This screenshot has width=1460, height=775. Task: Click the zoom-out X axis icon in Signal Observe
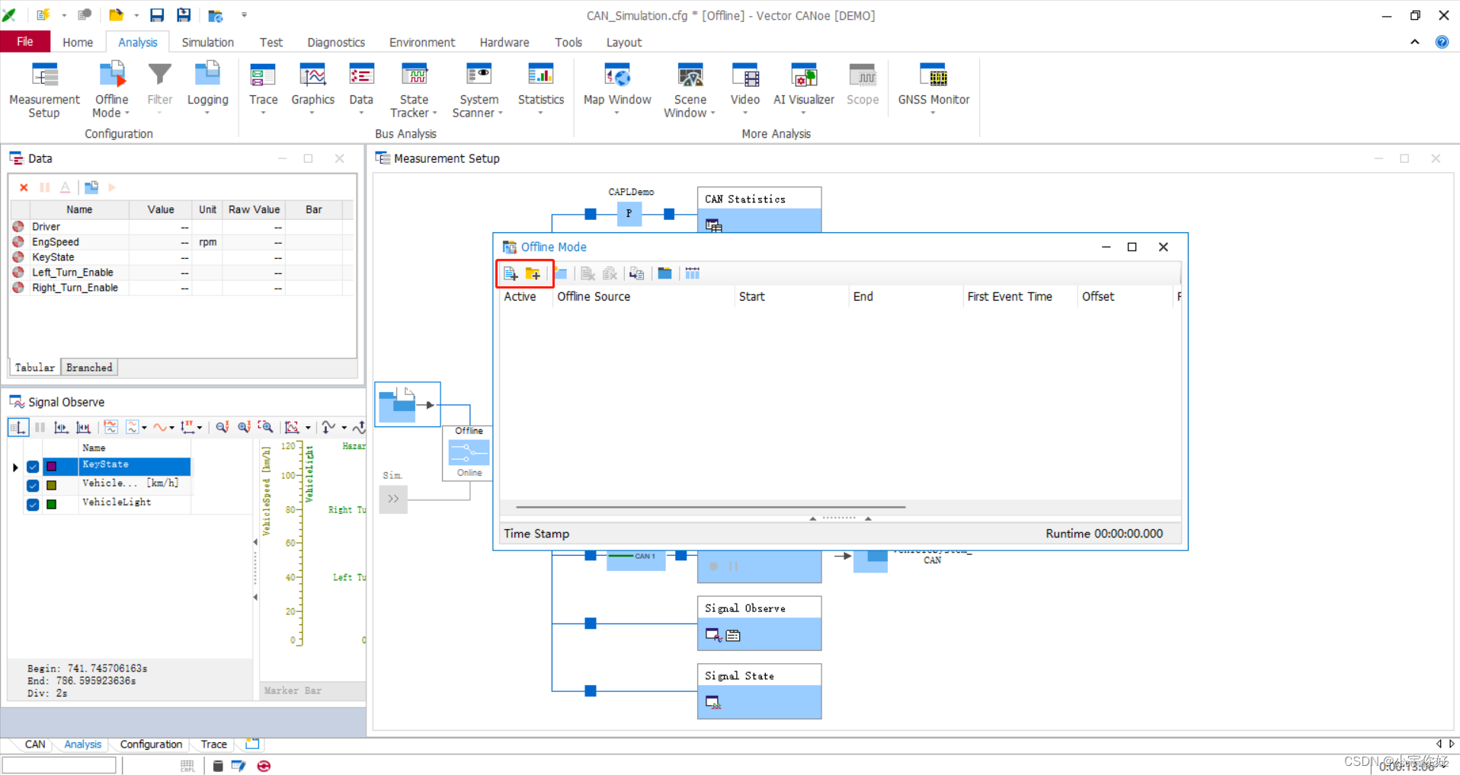pyautogui.click(x=222, y=427)
